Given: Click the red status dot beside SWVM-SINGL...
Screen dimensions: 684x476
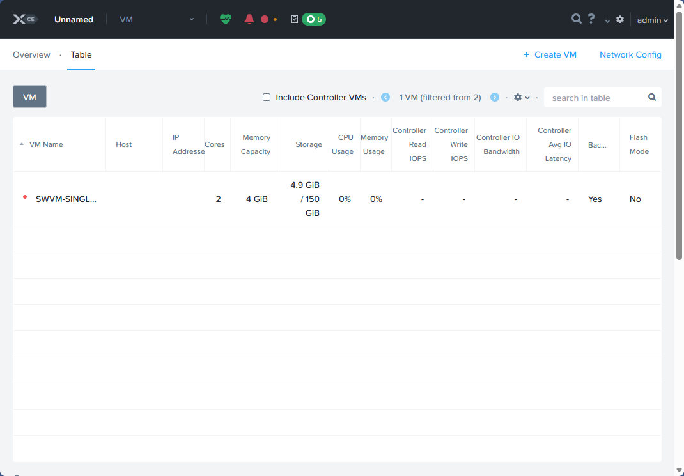Looking at the screenshot, I should pos(24,197).
